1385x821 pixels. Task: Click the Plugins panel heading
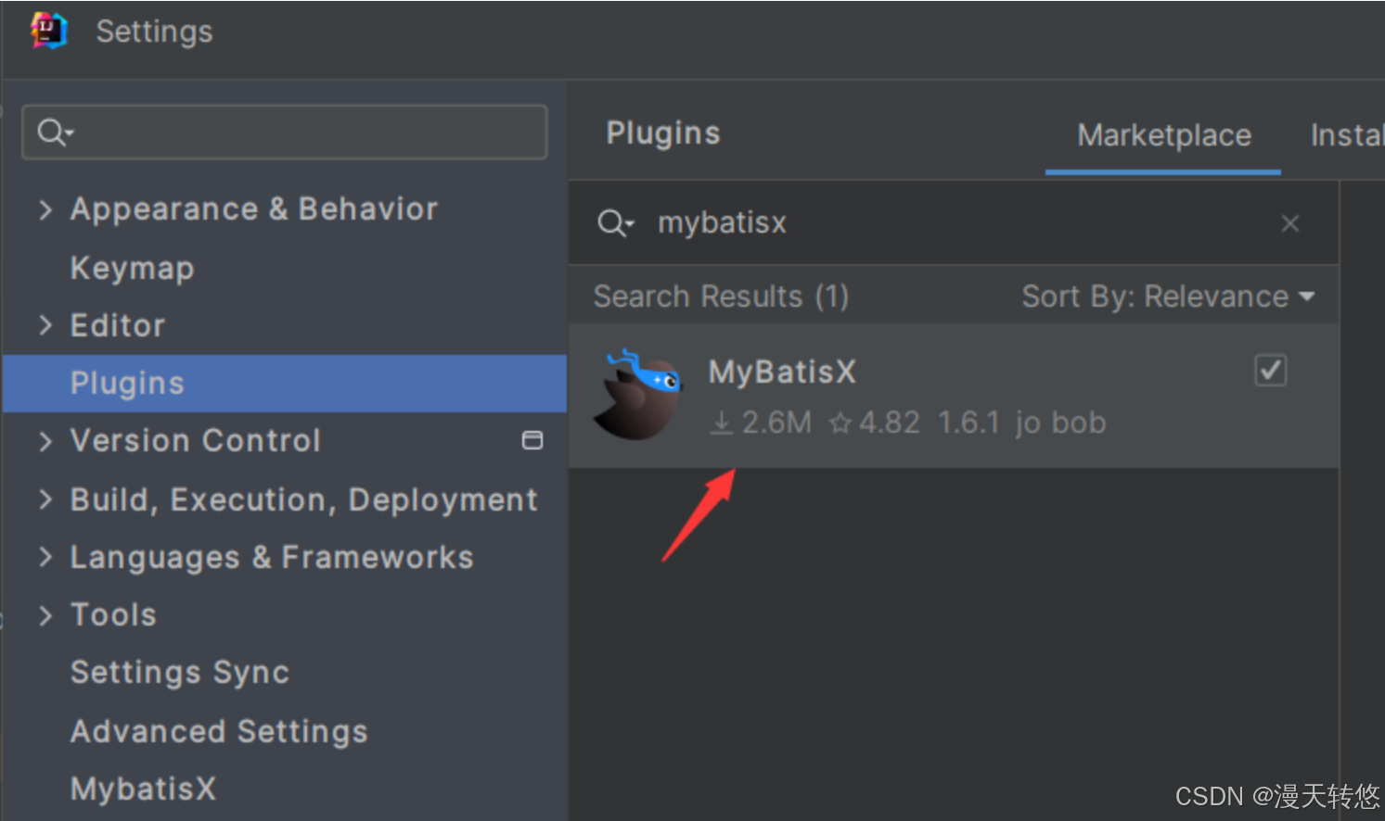(x=663, y=133)
